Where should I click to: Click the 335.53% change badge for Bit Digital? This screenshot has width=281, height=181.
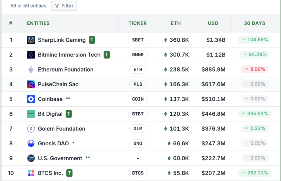tap(255, 114)
